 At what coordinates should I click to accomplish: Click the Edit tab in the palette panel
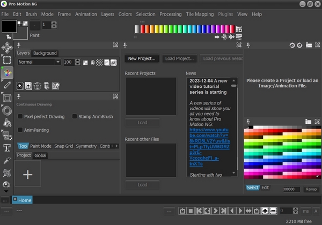265,187
